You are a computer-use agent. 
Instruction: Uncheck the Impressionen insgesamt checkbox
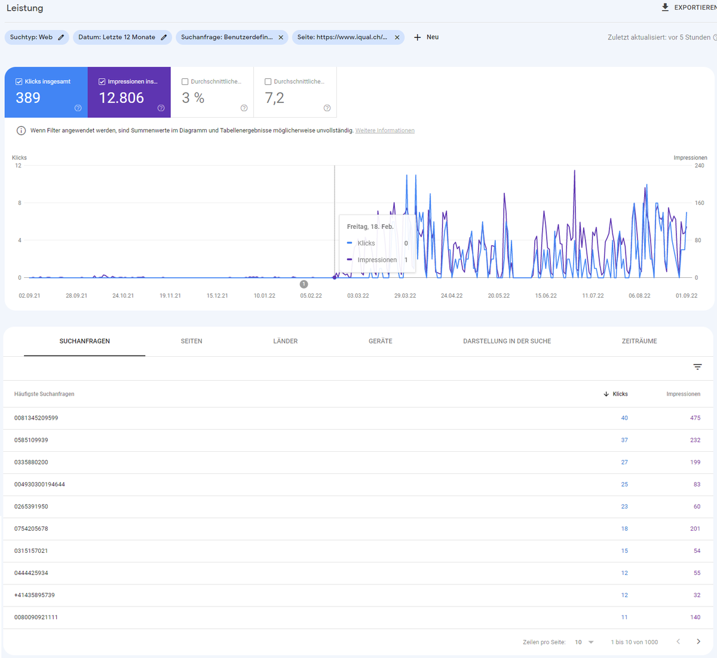point(102,80)
